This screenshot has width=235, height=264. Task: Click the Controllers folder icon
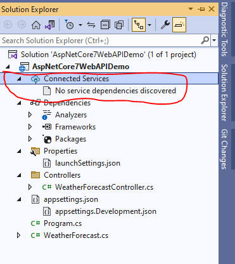35,175
